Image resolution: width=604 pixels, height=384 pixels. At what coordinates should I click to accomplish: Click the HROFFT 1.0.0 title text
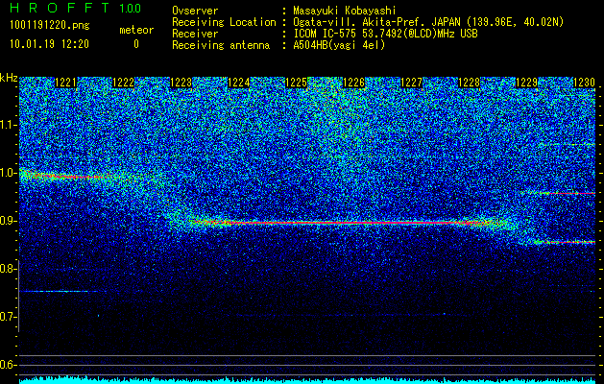click(76, 8)
